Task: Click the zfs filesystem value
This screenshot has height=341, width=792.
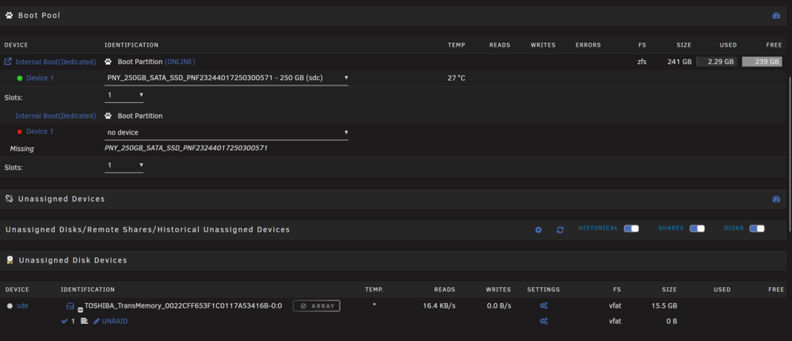Action: (642, 62)
